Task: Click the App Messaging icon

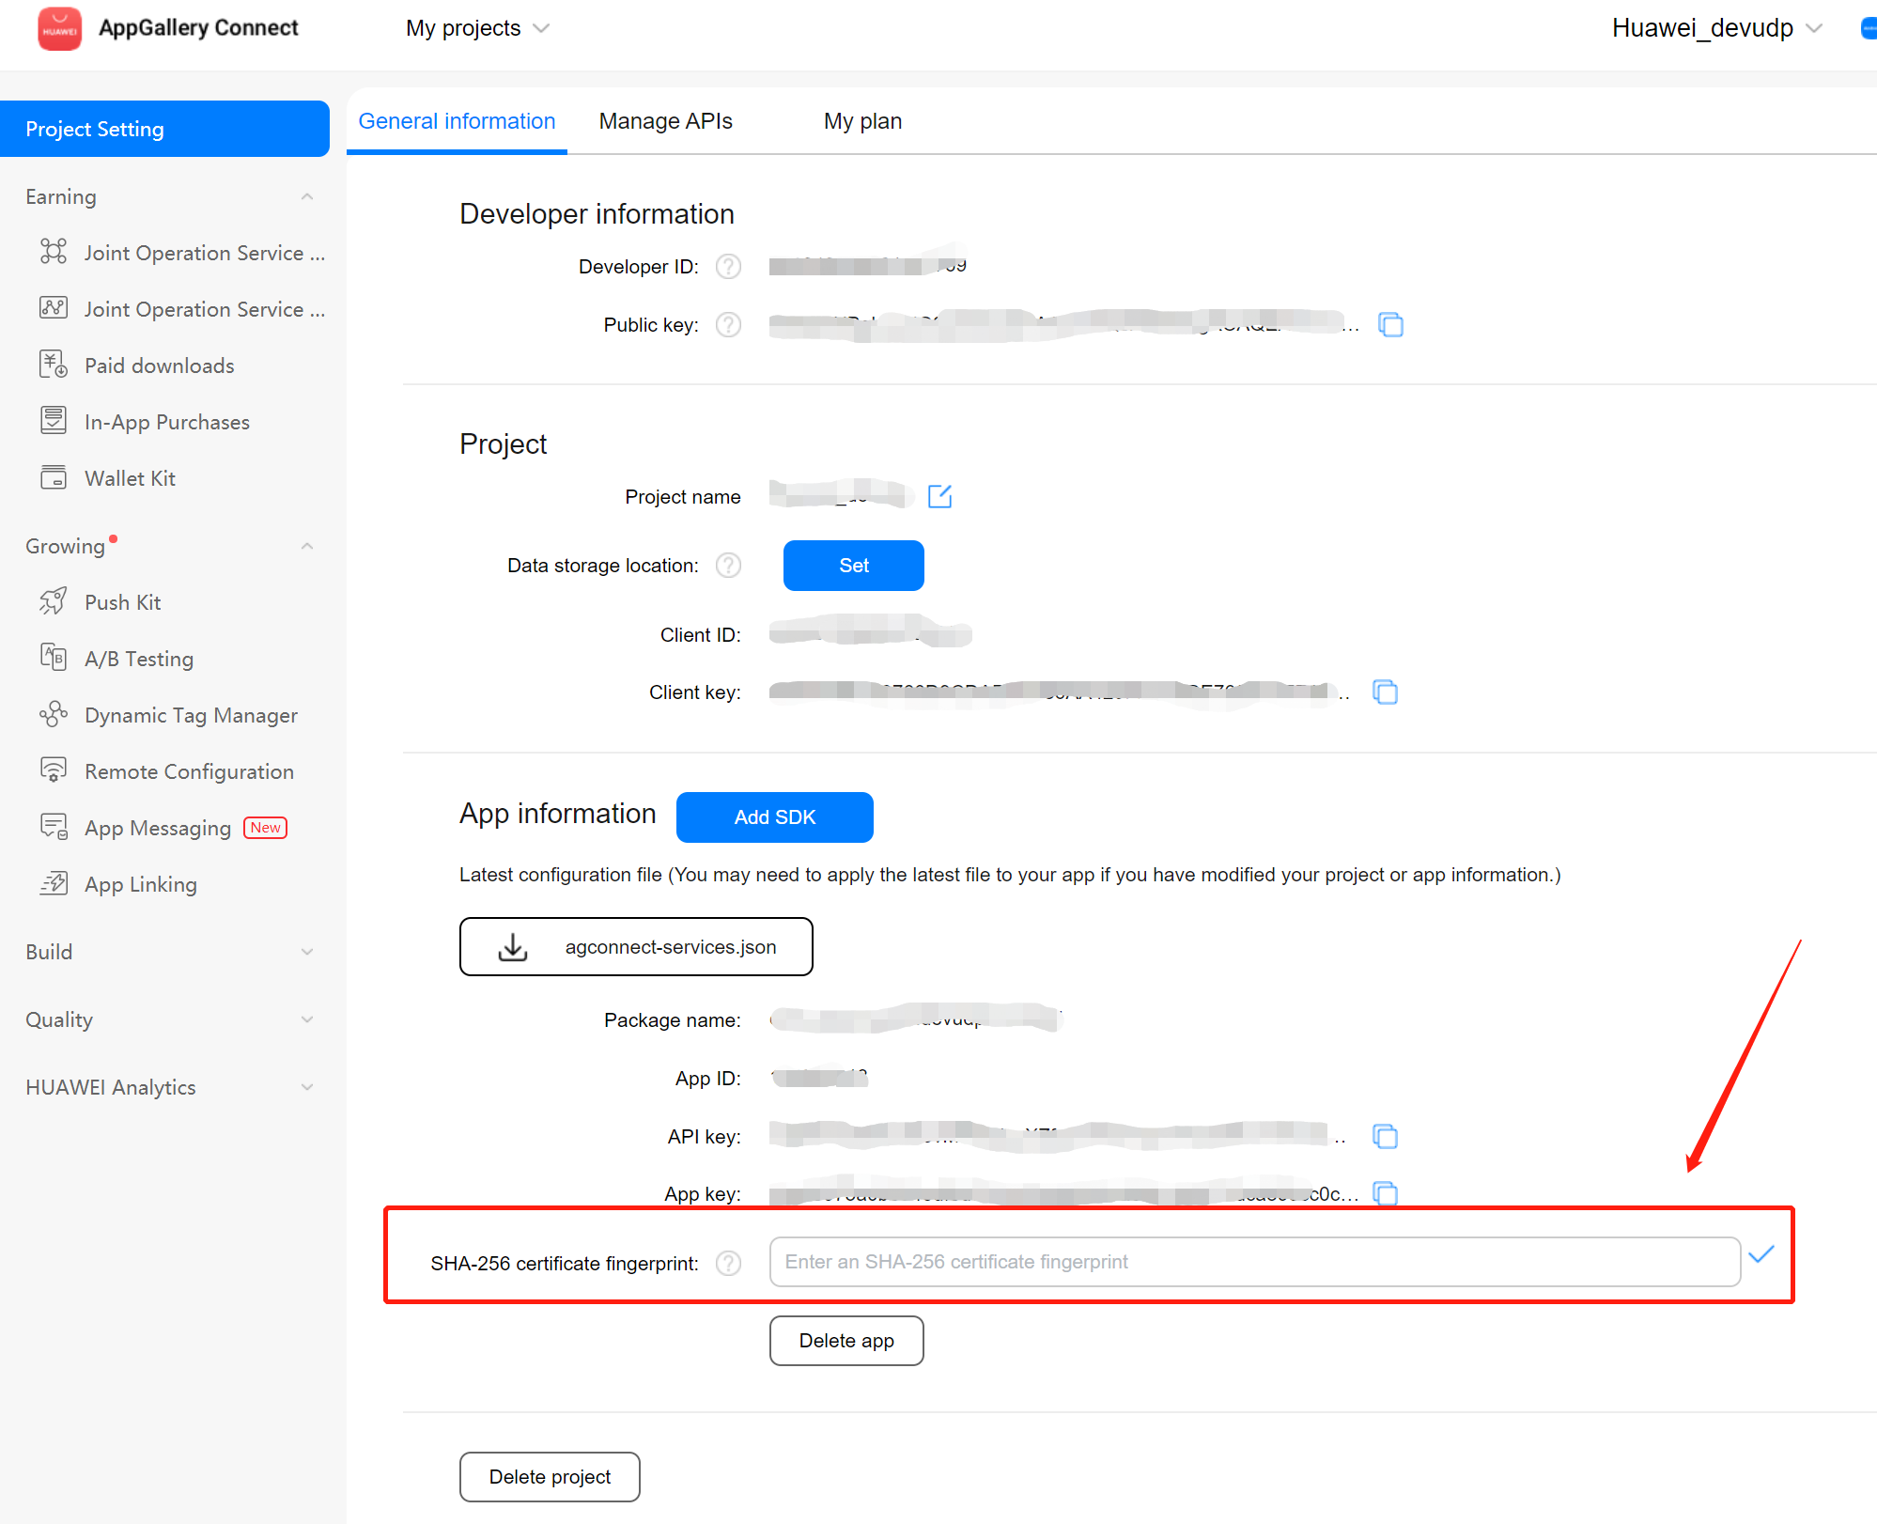Action: tap(54, 827)
